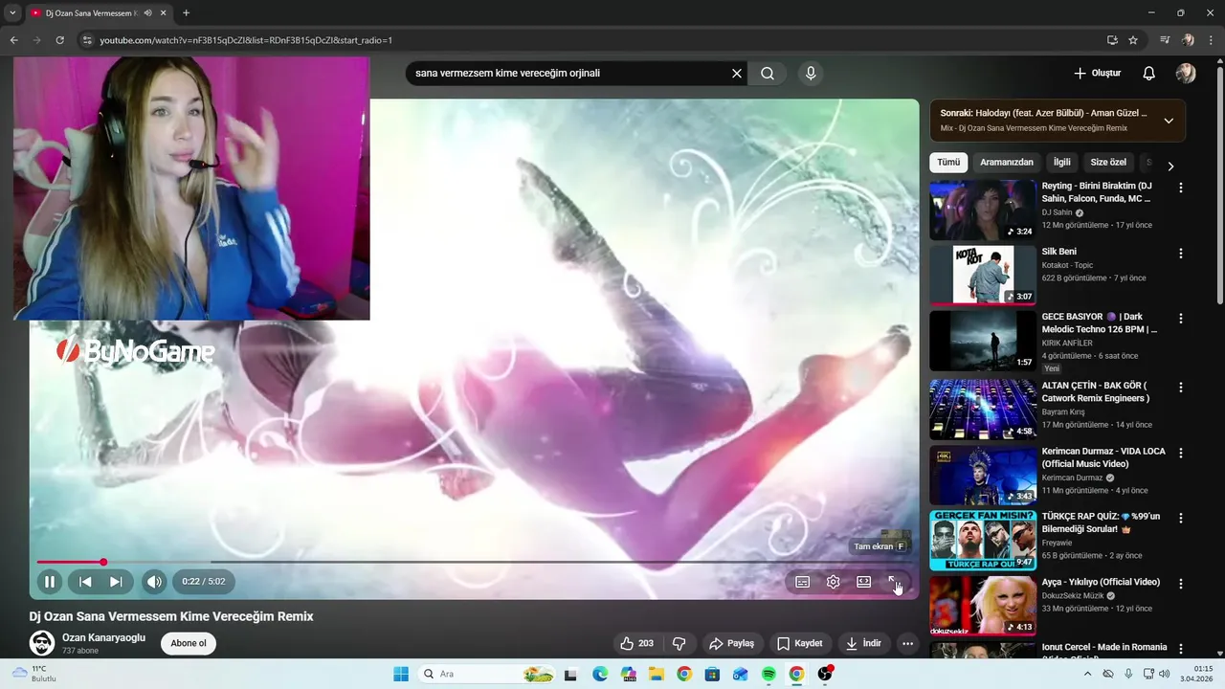Viewport: 1225px width, 689px height.
Task: Open more actions menu beside İndir
Action: (x=908, y=643)
